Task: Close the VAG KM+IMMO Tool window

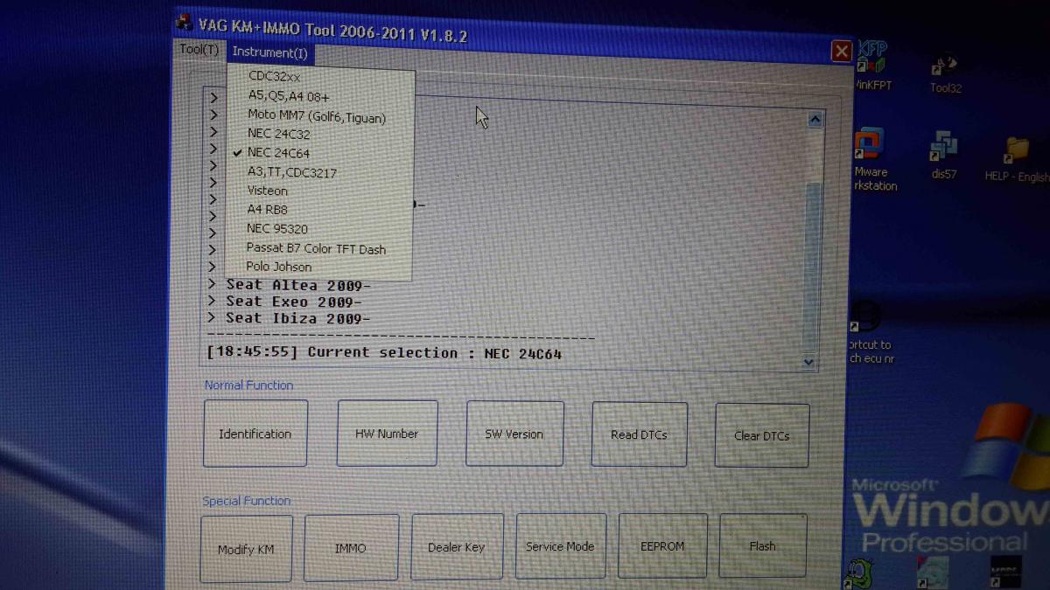Action: [x=841, y=52]
